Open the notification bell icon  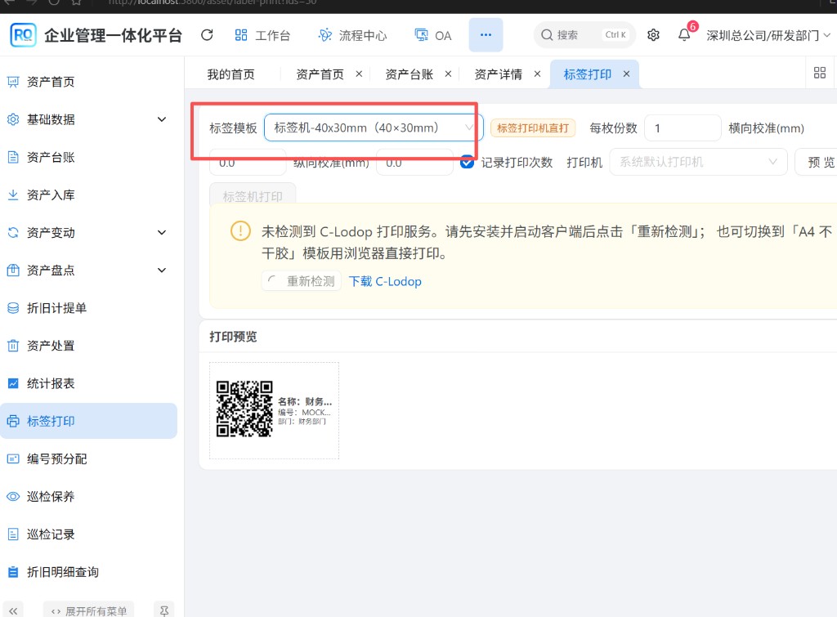[x=684, y=35]
